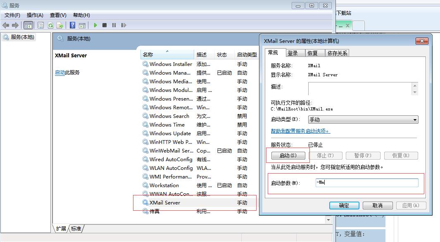Click gear icon beside Windows Search
The width and height of the screenshot is (440, 242).
pyautogui.click(x=145, y=116)
